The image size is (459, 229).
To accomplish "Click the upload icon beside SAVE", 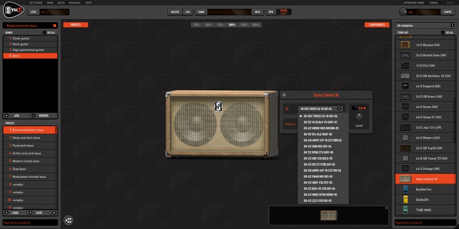I will [x=31, y=213].
